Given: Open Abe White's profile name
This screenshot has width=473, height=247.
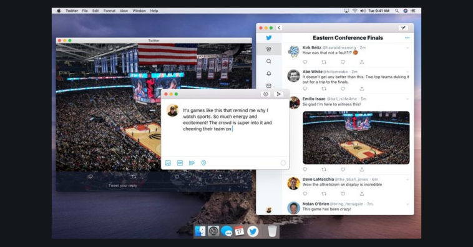Looking at the screenshot, I should (312, 72).
